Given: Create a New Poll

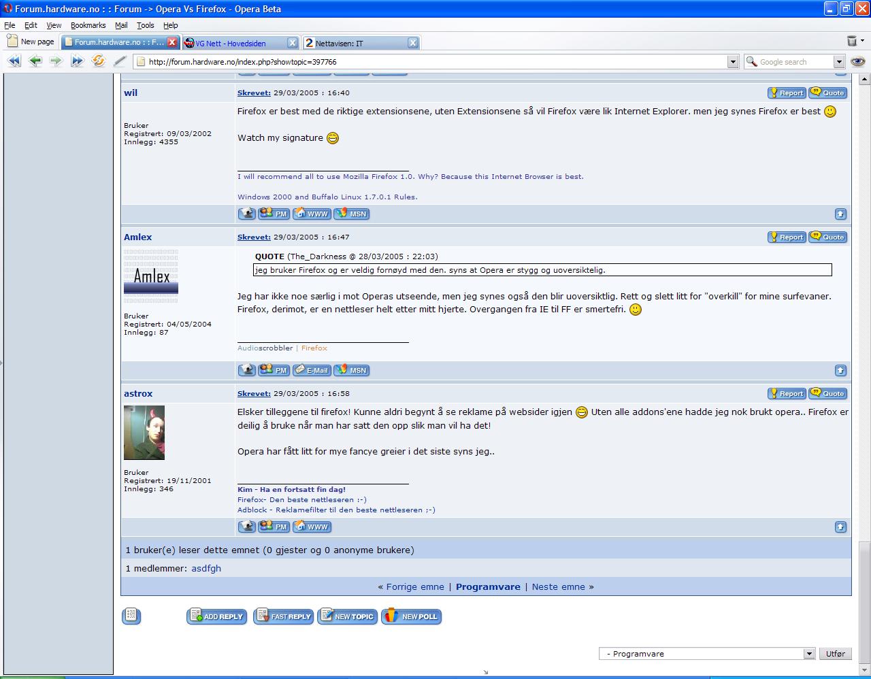Looking at the screenshot, I should click(412, 616).
